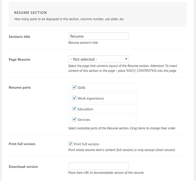
Task: Disable the Education resume part checkbox
Action: [74, 109]
